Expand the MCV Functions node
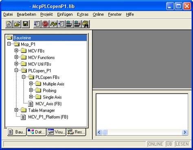The height and width of the screenshot is (150, 193). point(16,57)
